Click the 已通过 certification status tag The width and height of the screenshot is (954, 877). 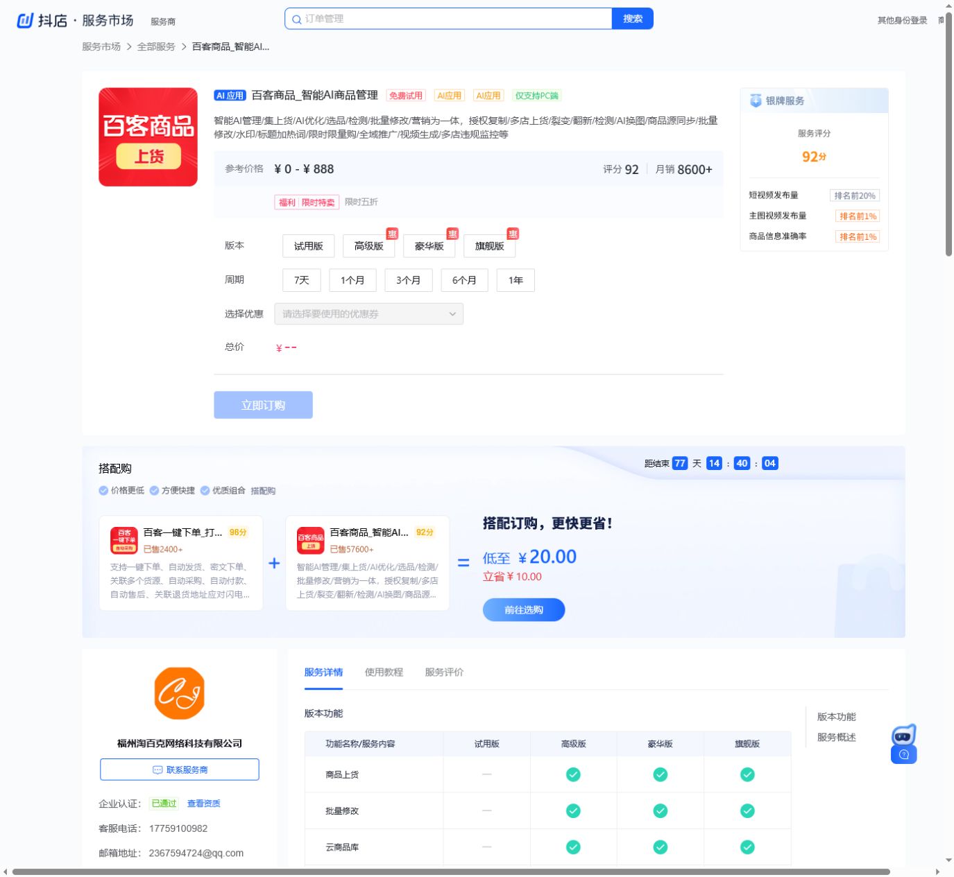164,804
